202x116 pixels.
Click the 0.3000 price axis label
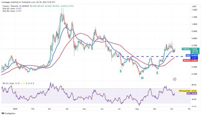tap(194, 74)
